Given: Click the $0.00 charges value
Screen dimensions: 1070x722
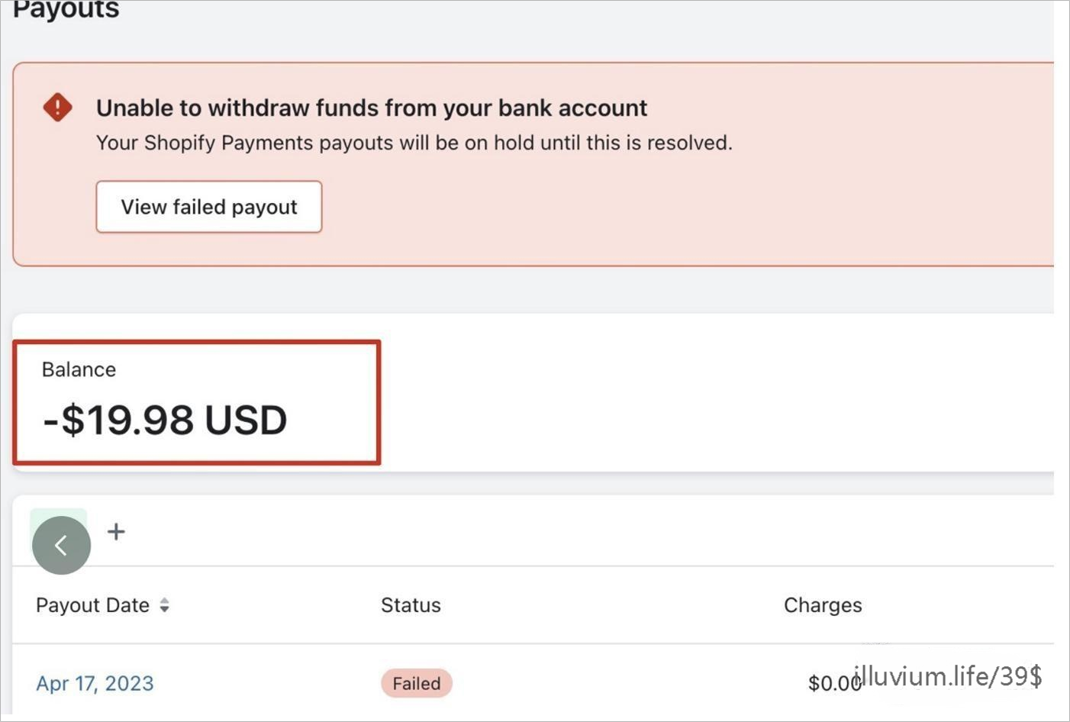Looking at the screenshot, I should [832, 683].
